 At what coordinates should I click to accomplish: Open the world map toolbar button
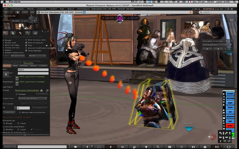(x=170, y=147)
